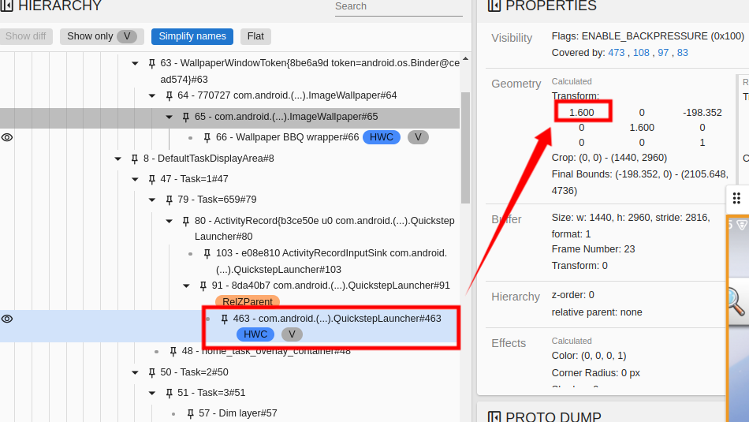749x422 pixels.
Task: Collapse node 65 ImageWallpaper#65
Action: 170,117
